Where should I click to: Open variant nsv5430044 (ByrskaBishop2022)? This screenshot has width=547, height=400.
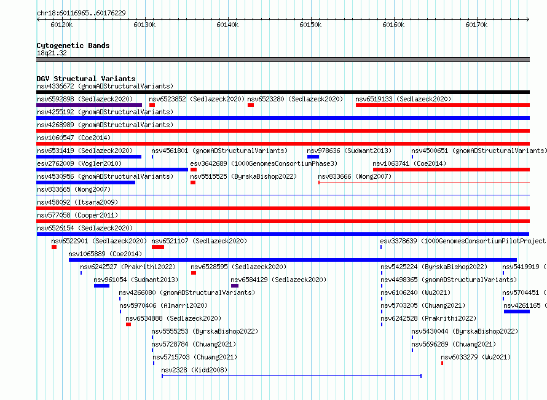pyautogui.click(x=465, y=331)
